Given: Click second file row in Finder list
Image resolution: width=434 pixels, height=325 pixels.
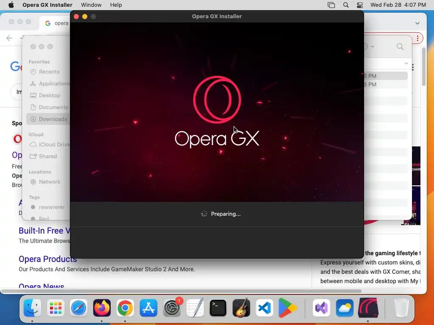Looking at the screenshot, I should tap(385, 84).
